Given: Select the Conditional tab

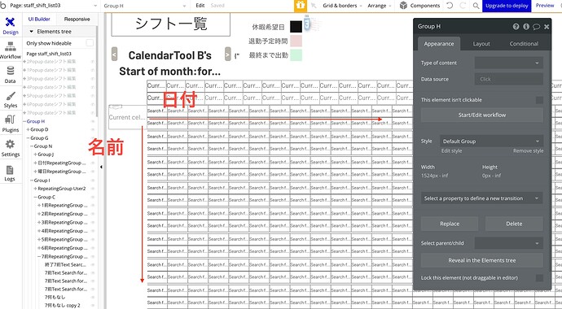Looking at the screenshot, I should [x=524, y=44].
